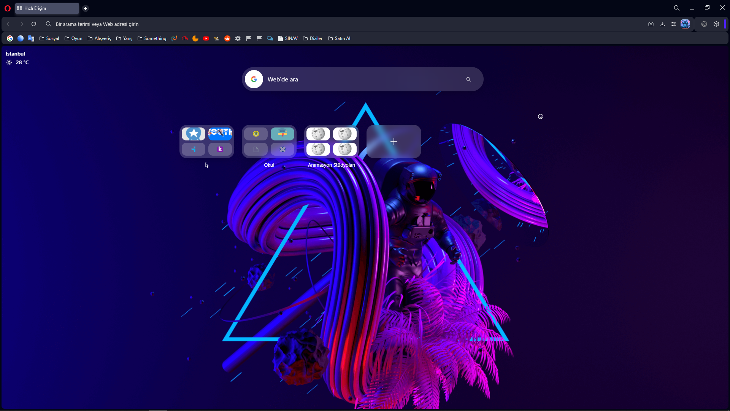Open the second flag bookmark
The width and height of the screenshot is (730, 411).
tap(259, 38)
